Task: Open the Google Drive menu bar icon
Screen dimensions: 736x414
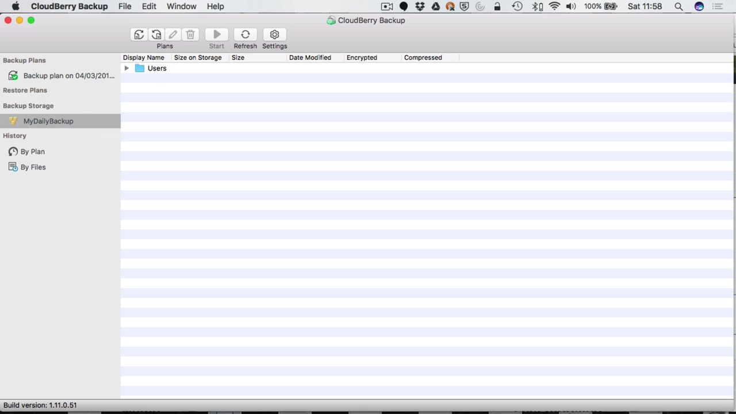Action: (x=435, y=6)
